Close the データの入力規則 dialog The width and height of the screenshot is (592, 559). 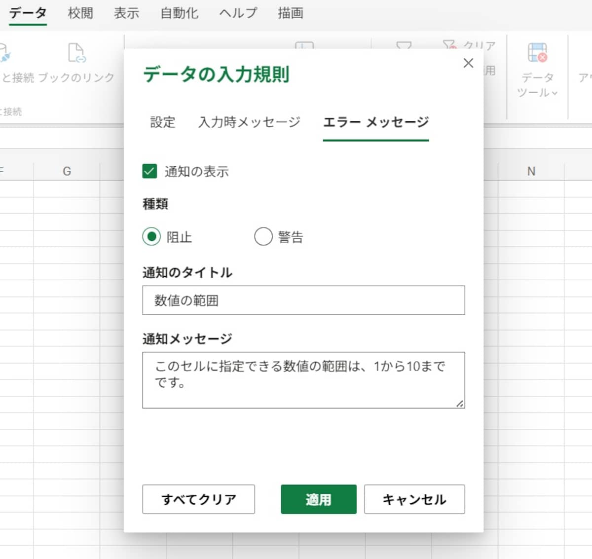(468, 63)
